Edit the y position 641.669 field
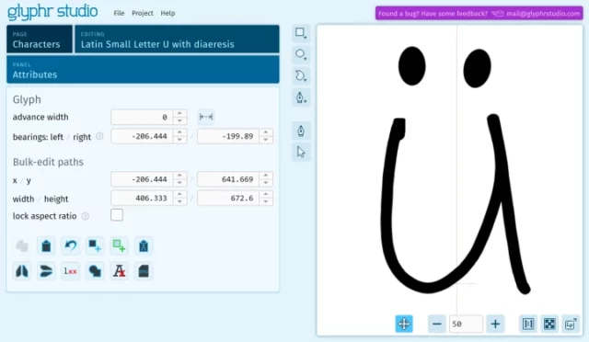The width and height of the screenshot is (589, 342). point(228,179)
